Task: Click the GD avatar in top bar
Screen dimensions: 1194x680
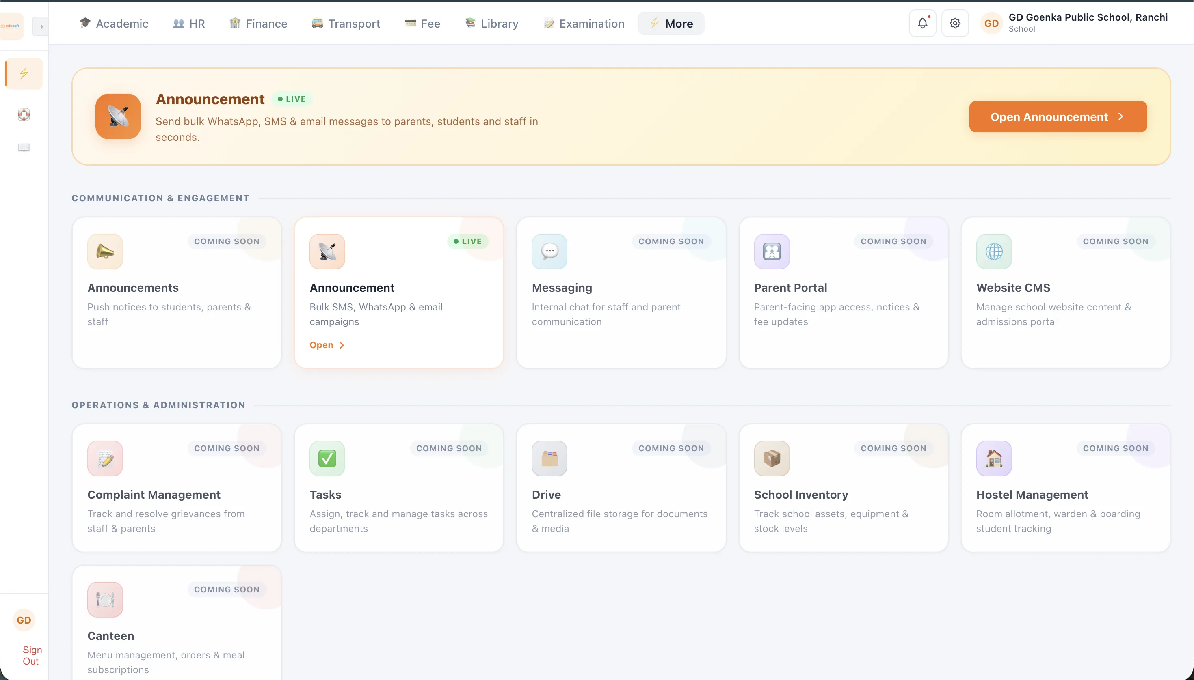Action: (992, 24)
